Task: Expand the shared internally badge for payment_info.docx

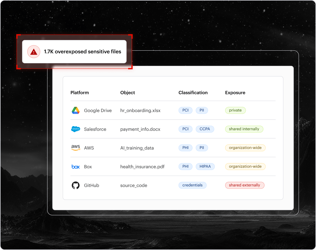Action: pos(244,129)
